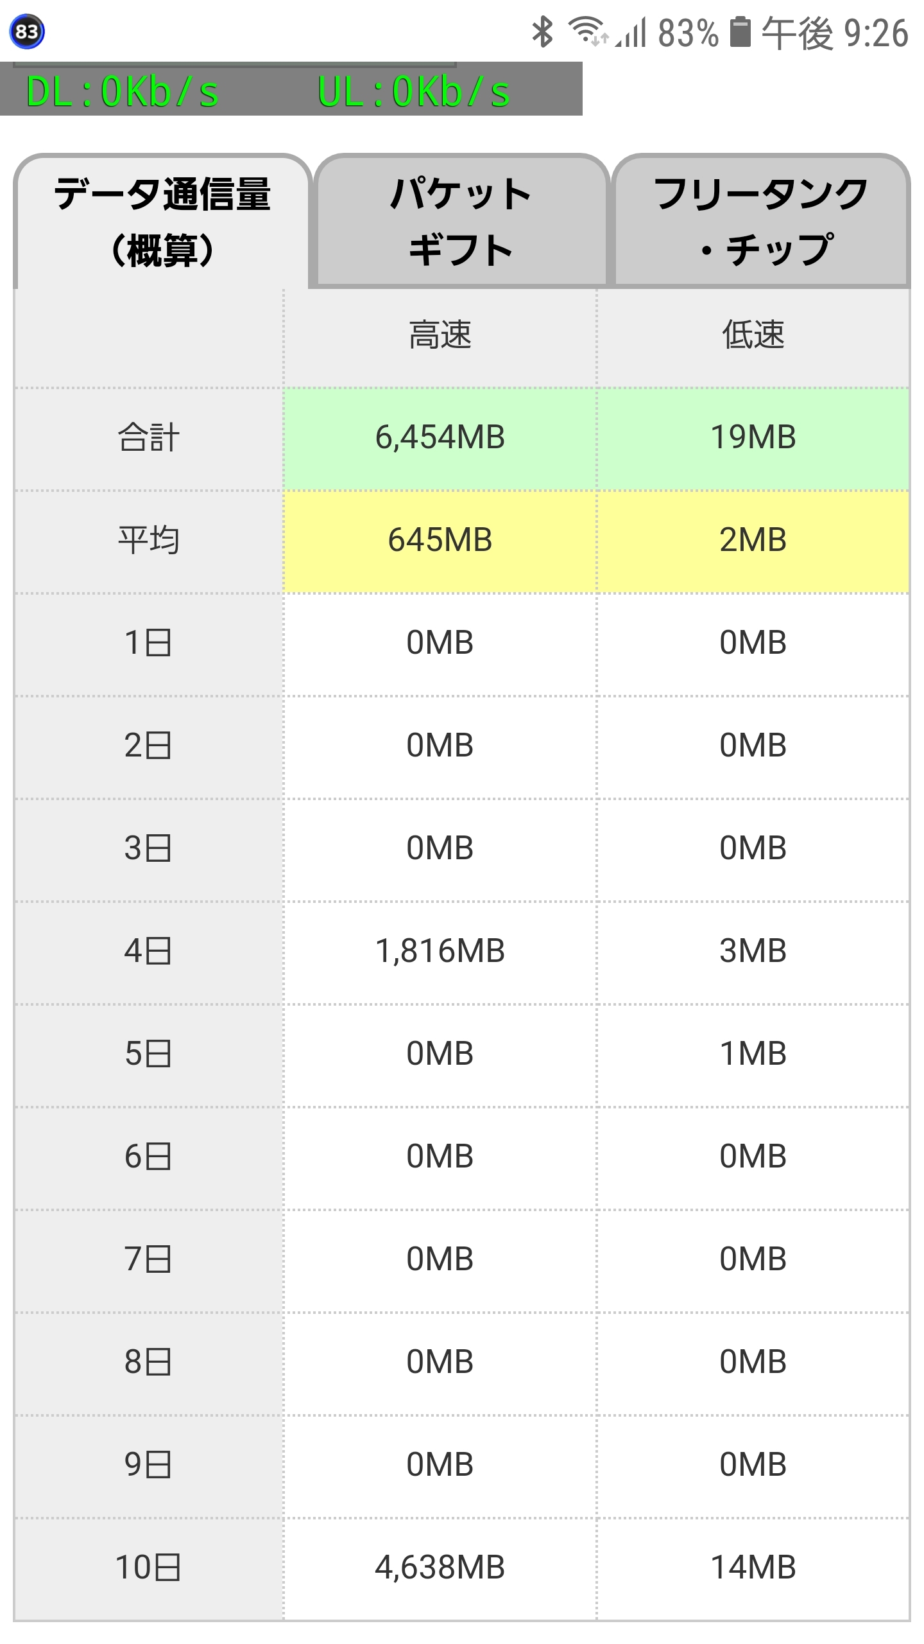Select the 4日 row label
This screenshot has width=924, height=1644.
click(x=148, y=951)
